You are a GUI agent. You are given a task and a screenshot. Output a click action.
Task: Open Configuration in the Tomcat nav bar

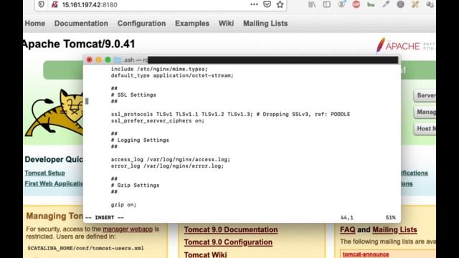(x=141, y=24)
